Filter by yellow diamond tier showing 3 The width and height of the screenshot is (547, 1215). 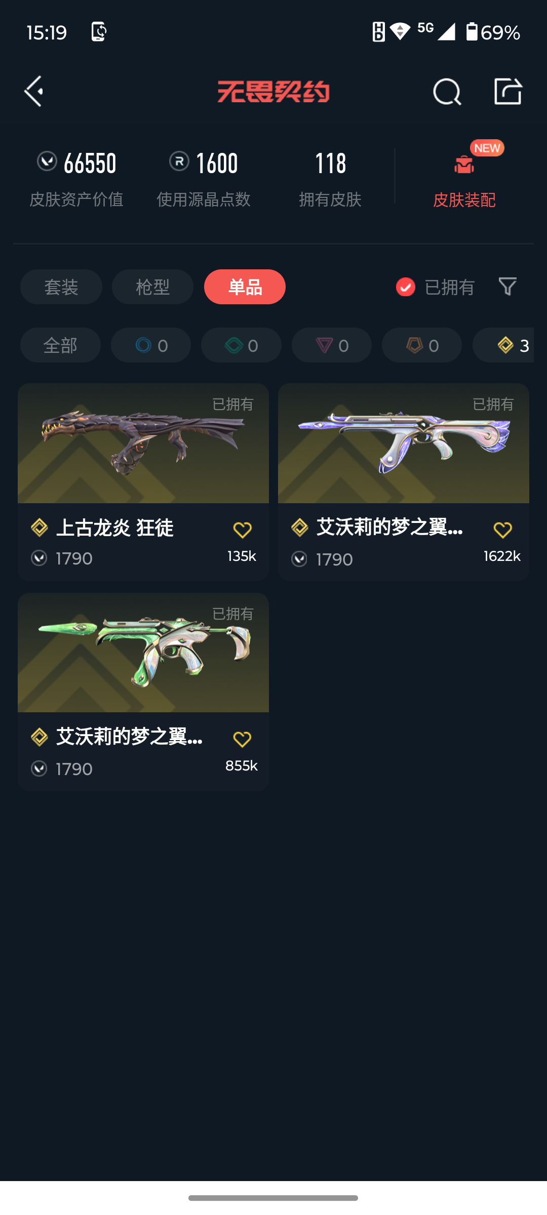pos(503,345)
